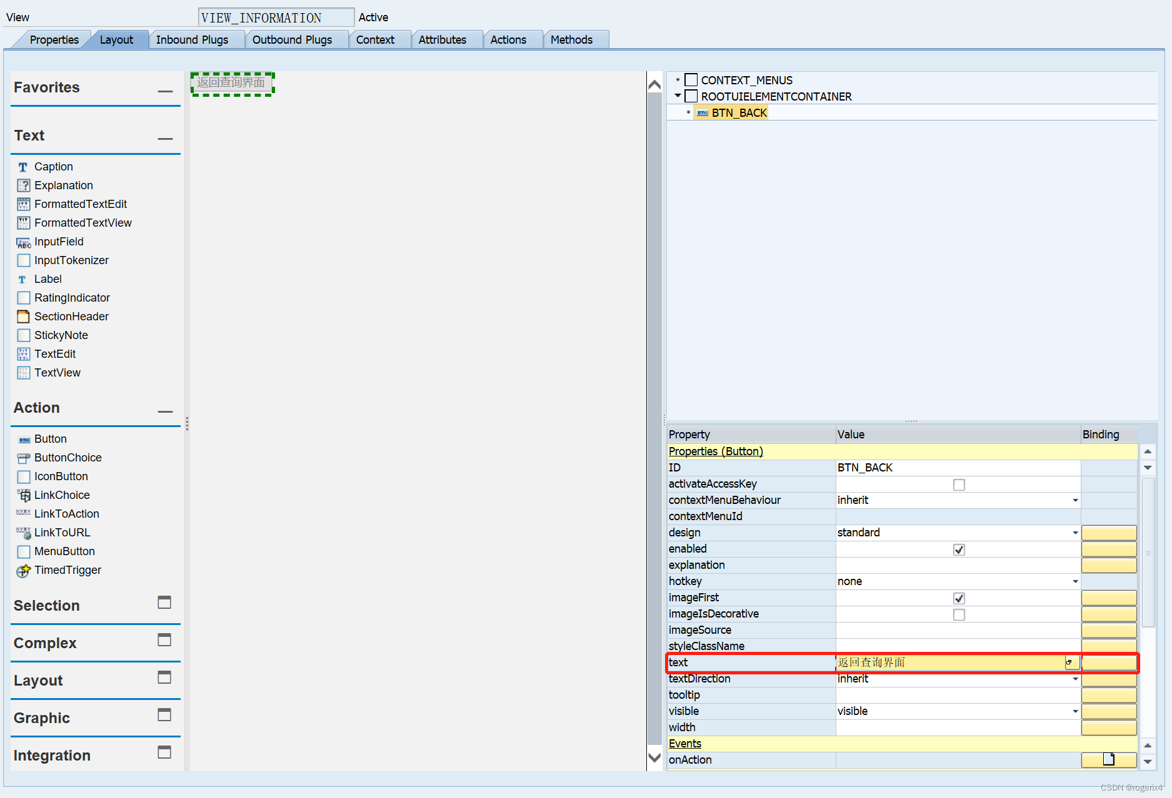
Task: Click the create action icon for onAction
Action: pyautogui.click(x=1109, y=759)
